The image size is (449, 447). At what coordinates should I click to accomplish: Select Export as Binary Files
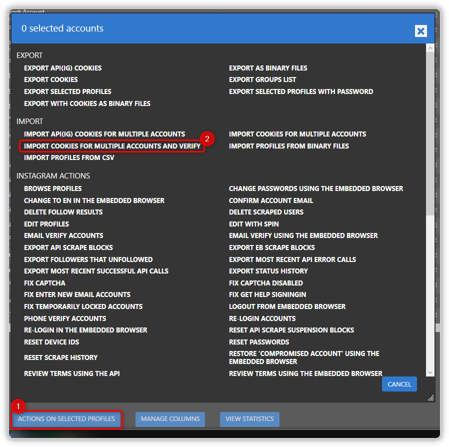coord(268,68)
